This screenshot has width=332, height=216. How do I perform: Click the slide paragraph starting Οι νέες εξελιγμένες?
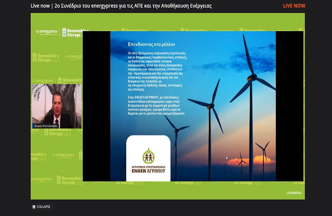coord(157,71)
